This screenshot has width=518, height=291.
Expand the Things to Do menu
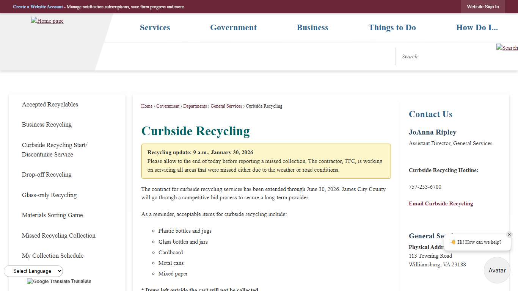click(392, 27)
